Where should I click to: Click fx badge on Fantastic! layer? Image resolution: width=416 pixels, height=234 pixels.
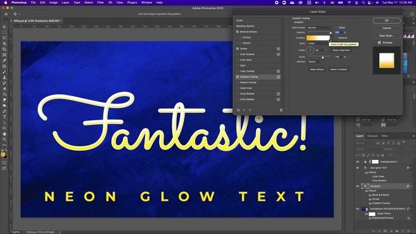click(x=408, y=187)
